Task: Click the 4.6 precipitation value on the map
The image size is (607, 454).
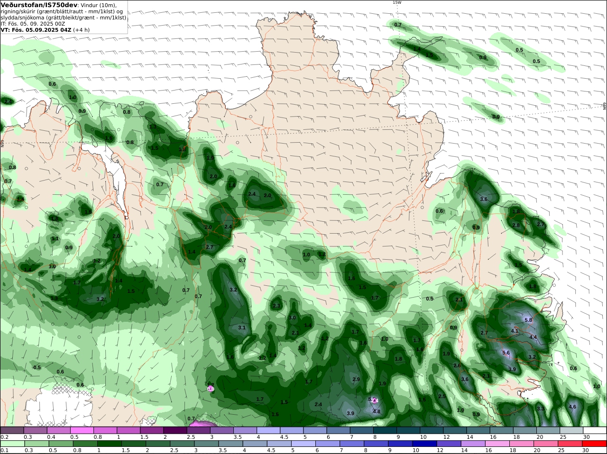Action: [x=572, y=407]
